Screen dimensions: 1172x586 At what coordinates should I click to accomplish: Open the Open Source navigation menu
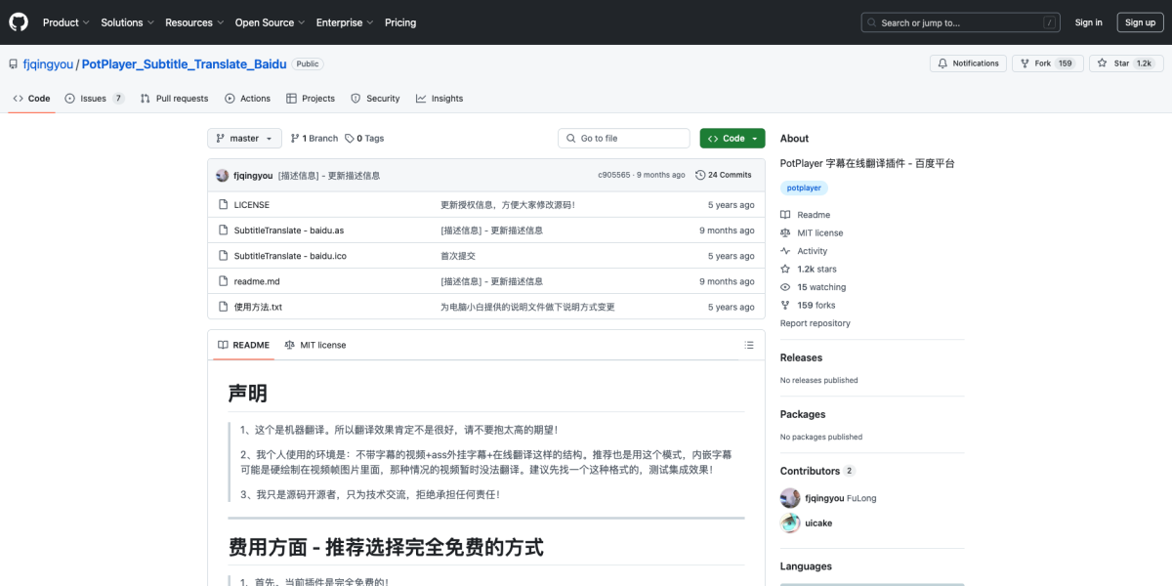tap(270, 22)
